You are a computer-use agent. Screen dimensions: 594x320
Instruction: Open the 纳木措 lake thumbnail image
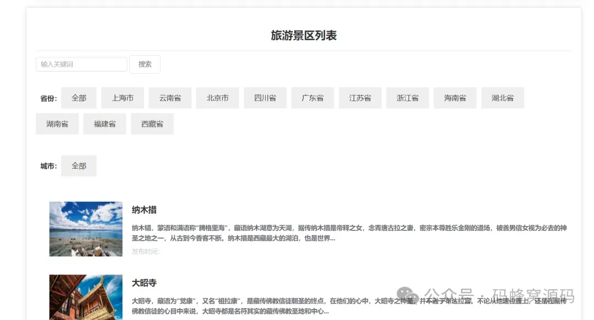coord(86,229)
